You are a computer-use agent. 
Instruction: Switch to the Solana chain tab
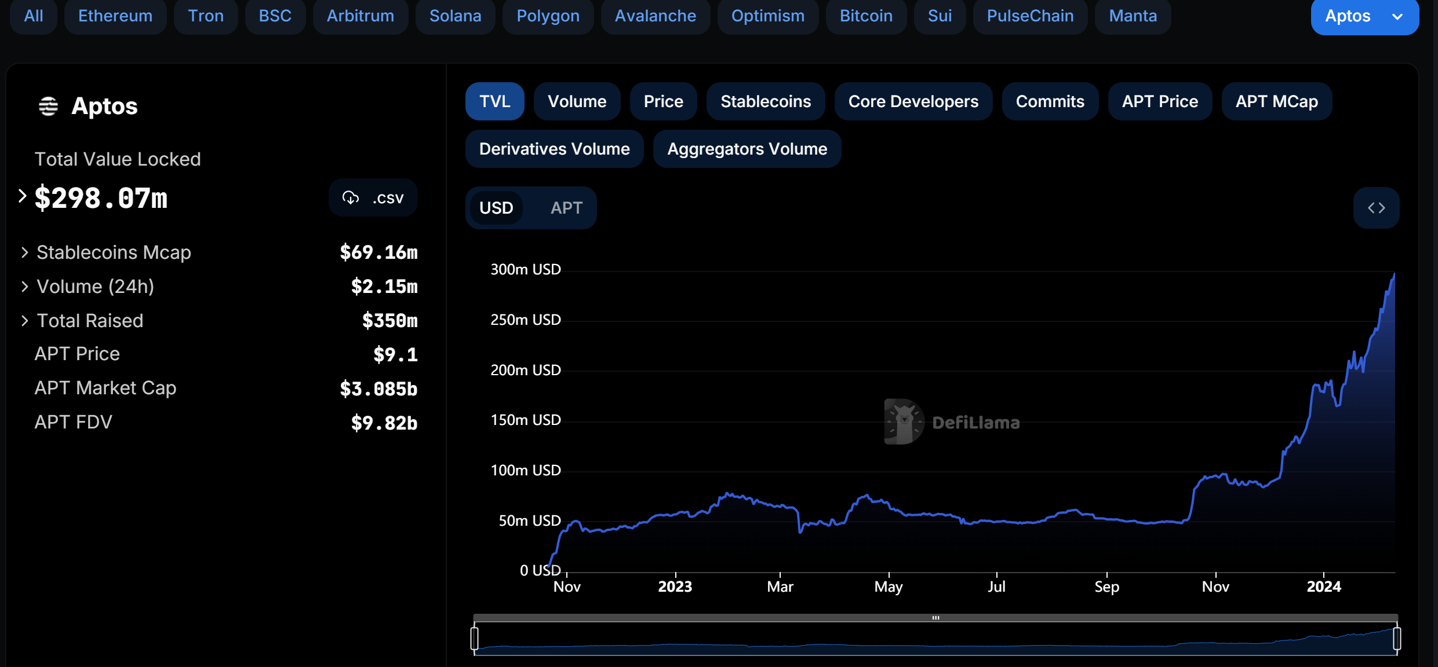(455, 16)
